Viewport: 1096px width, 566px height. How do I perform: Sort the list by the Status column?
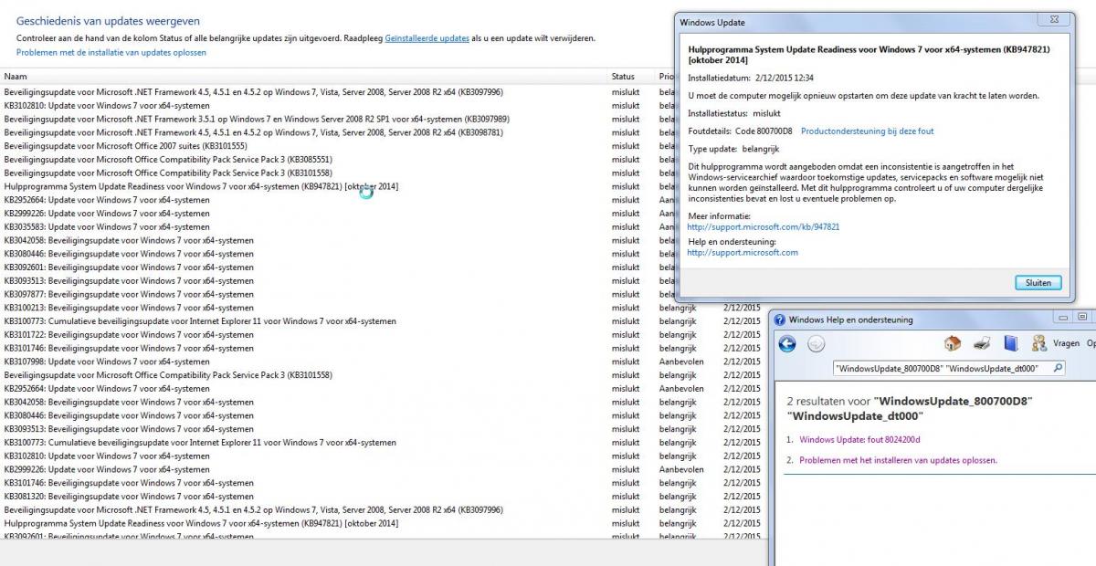[632, 77]
